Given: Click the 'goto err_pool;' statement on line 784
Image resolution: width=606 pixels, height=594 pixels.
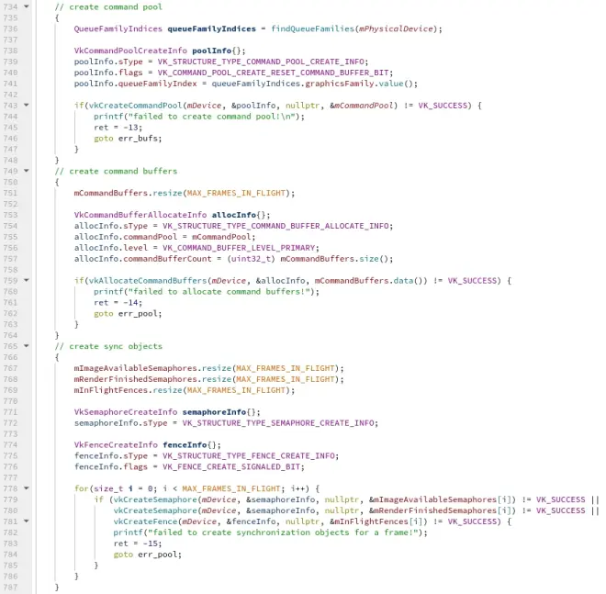Looking at the screenshot, I should tap(147, 555).
